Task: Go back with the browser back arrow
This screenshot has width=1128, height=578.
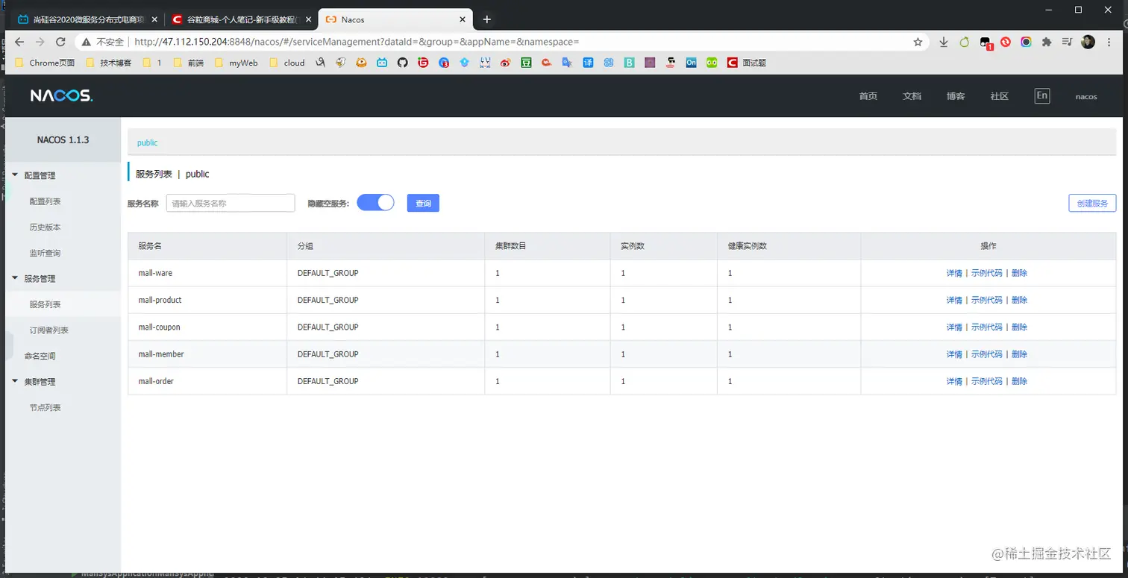Action: [19, 43]
